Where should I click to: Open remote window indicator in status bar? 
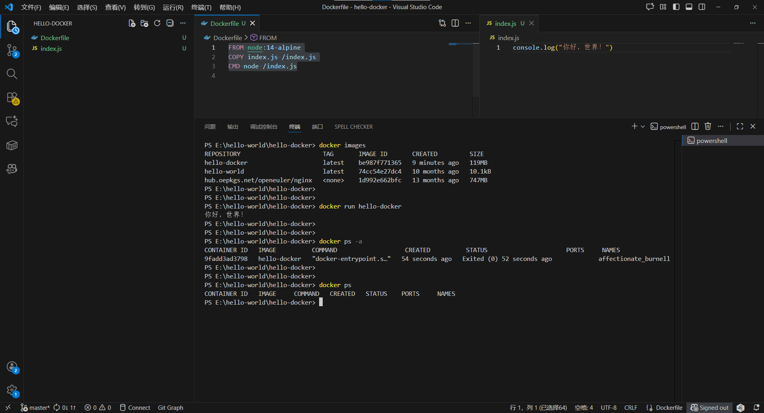(8, 408)
